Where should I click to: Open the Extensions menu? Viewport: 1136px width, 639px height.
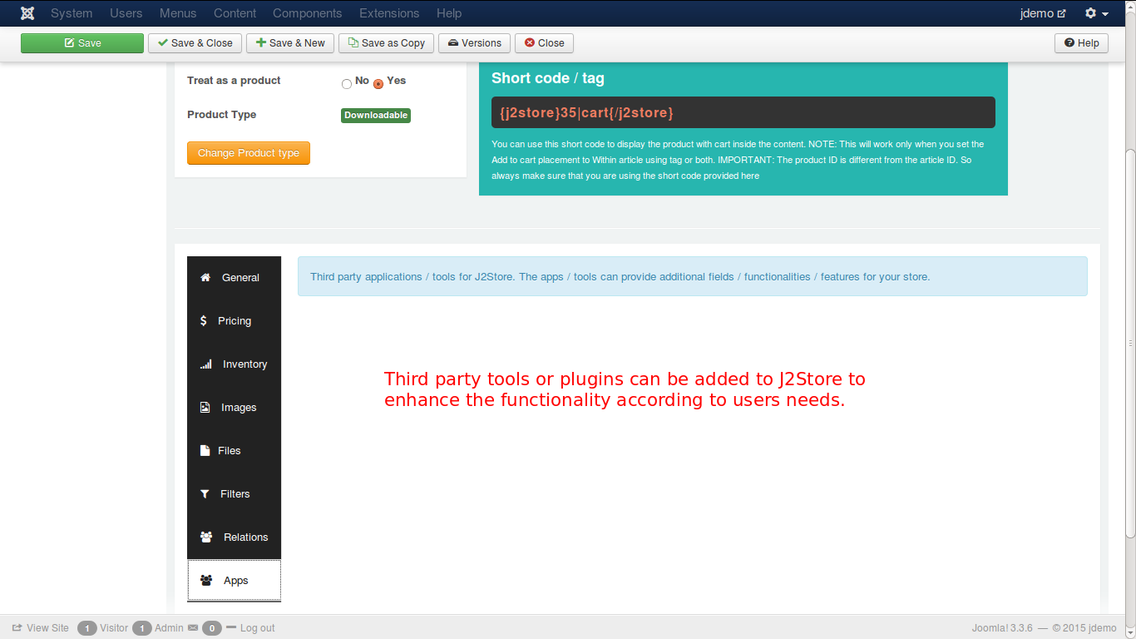(x=388, y=13)
